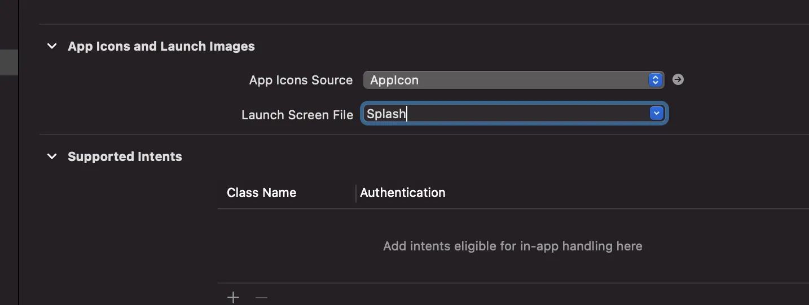The height and width of the screenshot is (305, 809).
Task: Click the arrow icon next to AppIcon
Action: pyautogui.click(x=678, y=80)
